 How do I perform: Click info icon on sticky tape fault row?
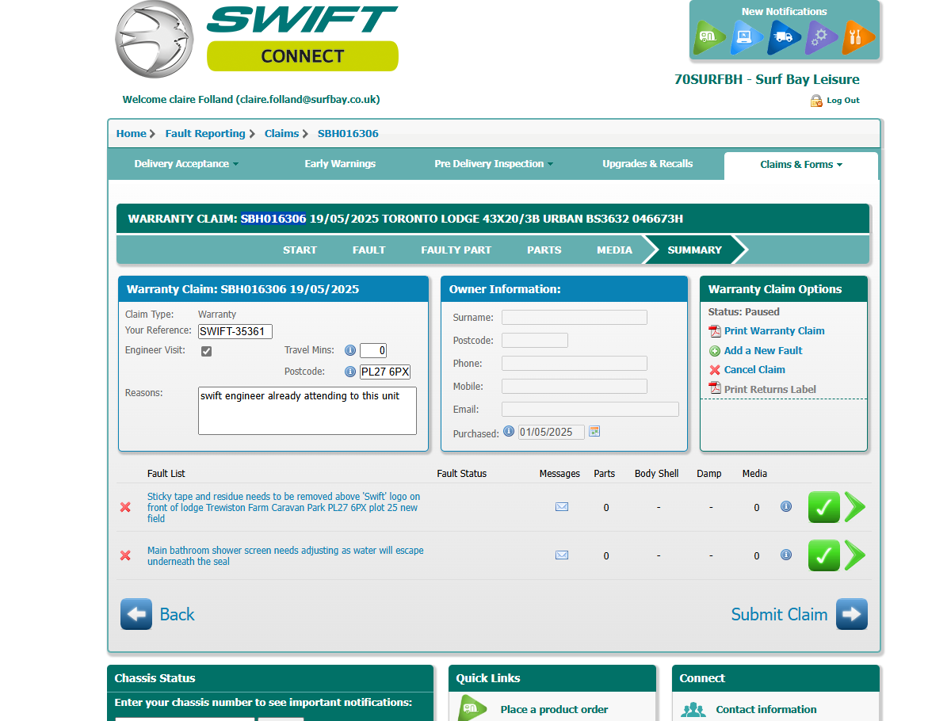[786, 506]
